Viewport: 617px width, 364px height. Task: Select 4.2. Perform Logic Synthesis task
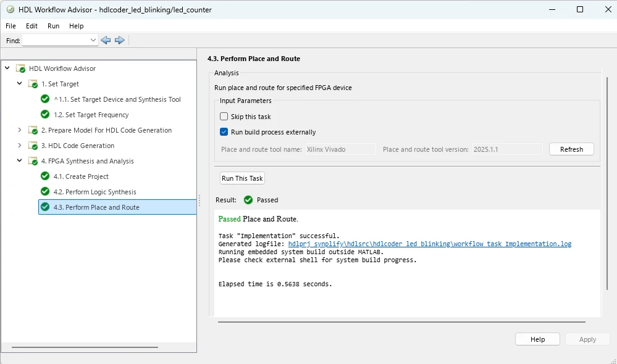click(95, 192)
